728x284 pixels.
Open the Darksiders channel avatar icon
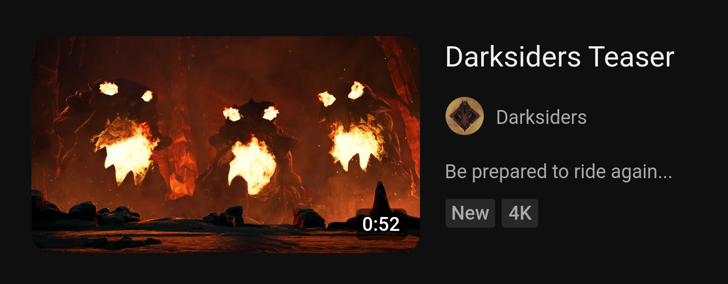tap(465, 116)
